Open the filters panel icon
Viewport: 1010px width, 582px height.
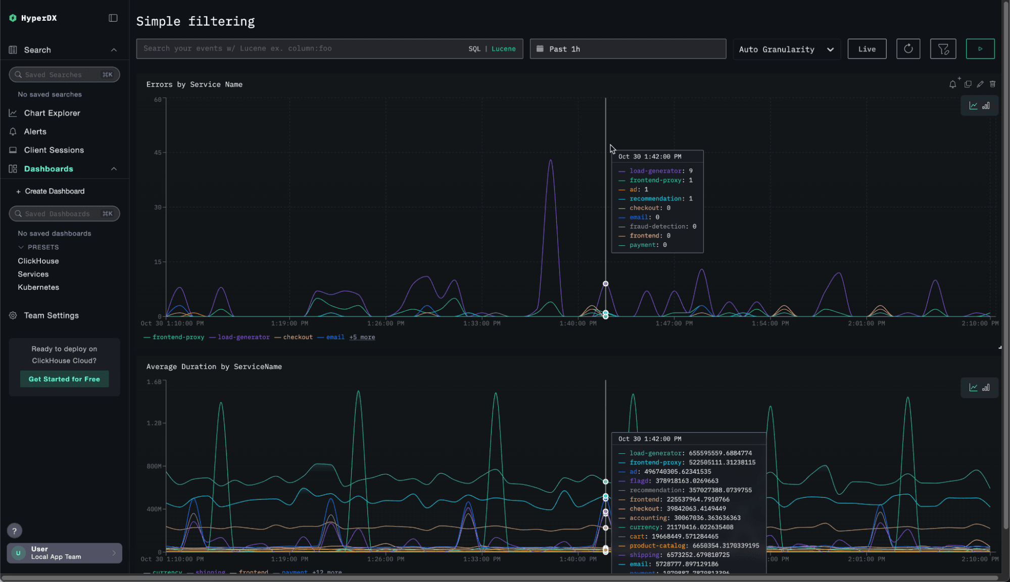[943, 48]
